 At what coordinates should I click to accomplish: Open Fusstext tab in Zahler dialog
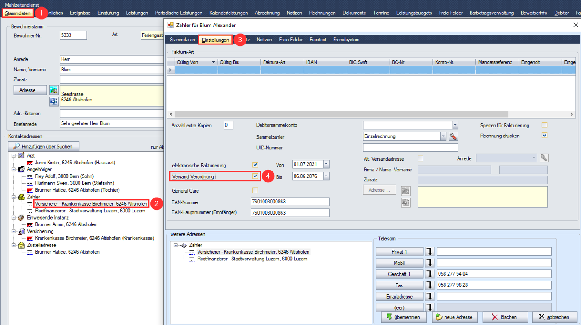pyautogui.click(x=318, y=40)
